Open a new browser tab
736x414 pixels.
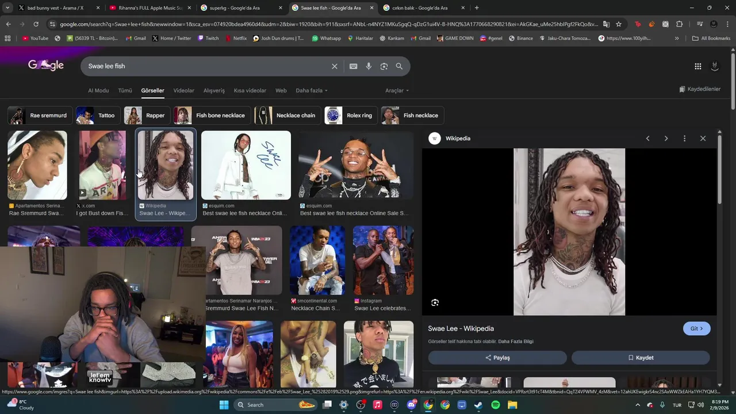click(477, 8)
